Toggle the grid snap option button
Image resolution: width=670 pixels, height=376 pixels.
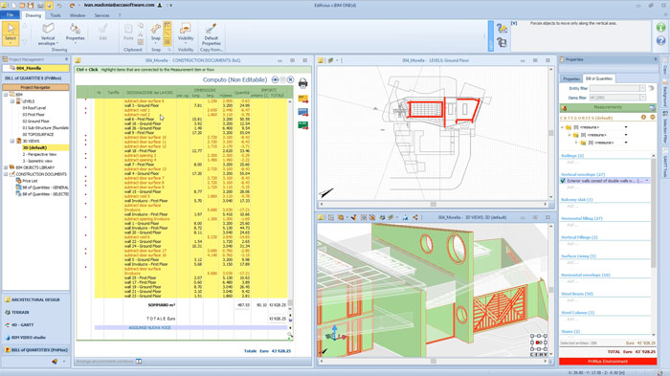coord(167,42)
